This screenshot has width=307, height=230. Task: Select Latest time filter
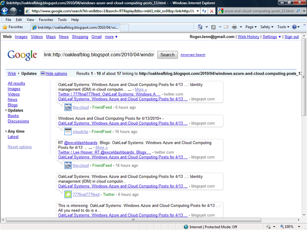[13, 137]
